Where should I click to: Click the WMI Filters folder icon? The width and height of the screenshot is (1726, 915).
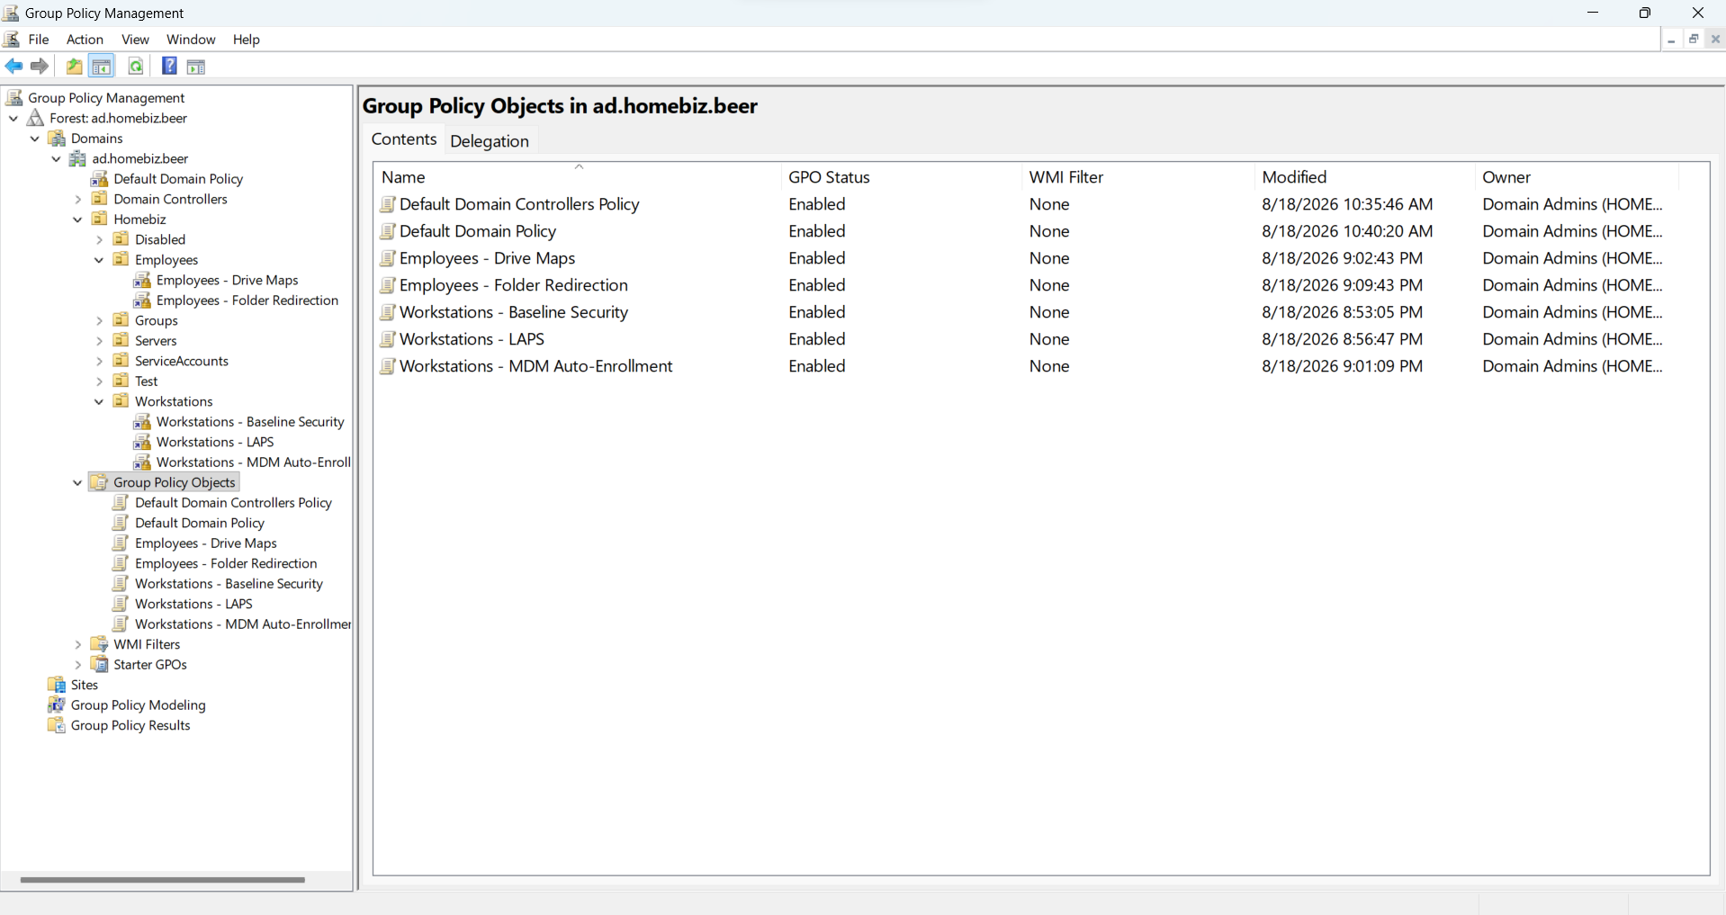[99, 644]
